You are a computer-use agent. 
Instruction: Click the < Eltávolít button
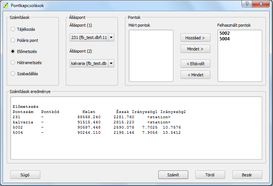pyautogui.click(x=195, y=64)
